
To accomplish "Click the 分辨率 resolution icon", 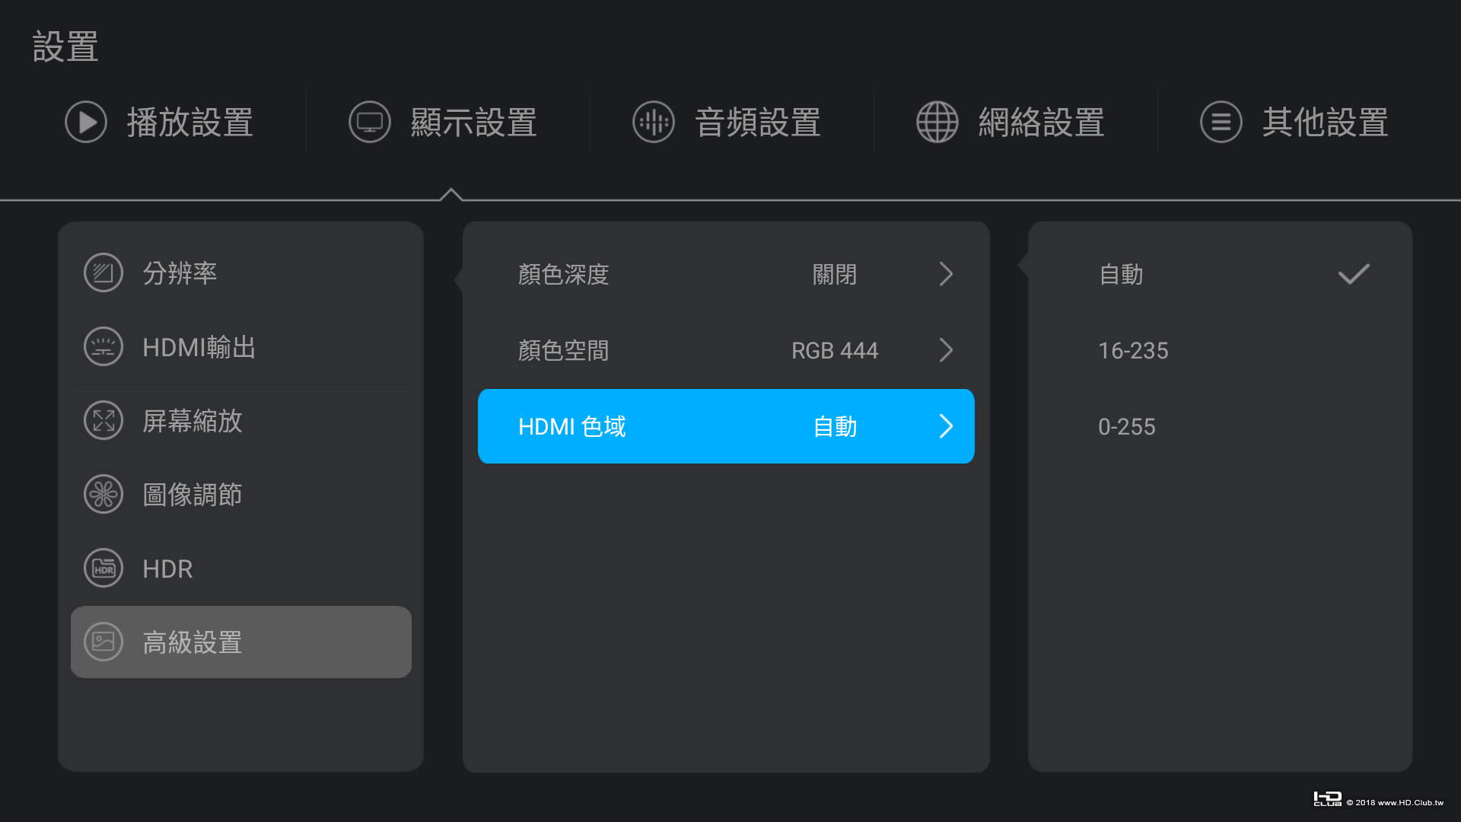I will click(x=103, y=272).
